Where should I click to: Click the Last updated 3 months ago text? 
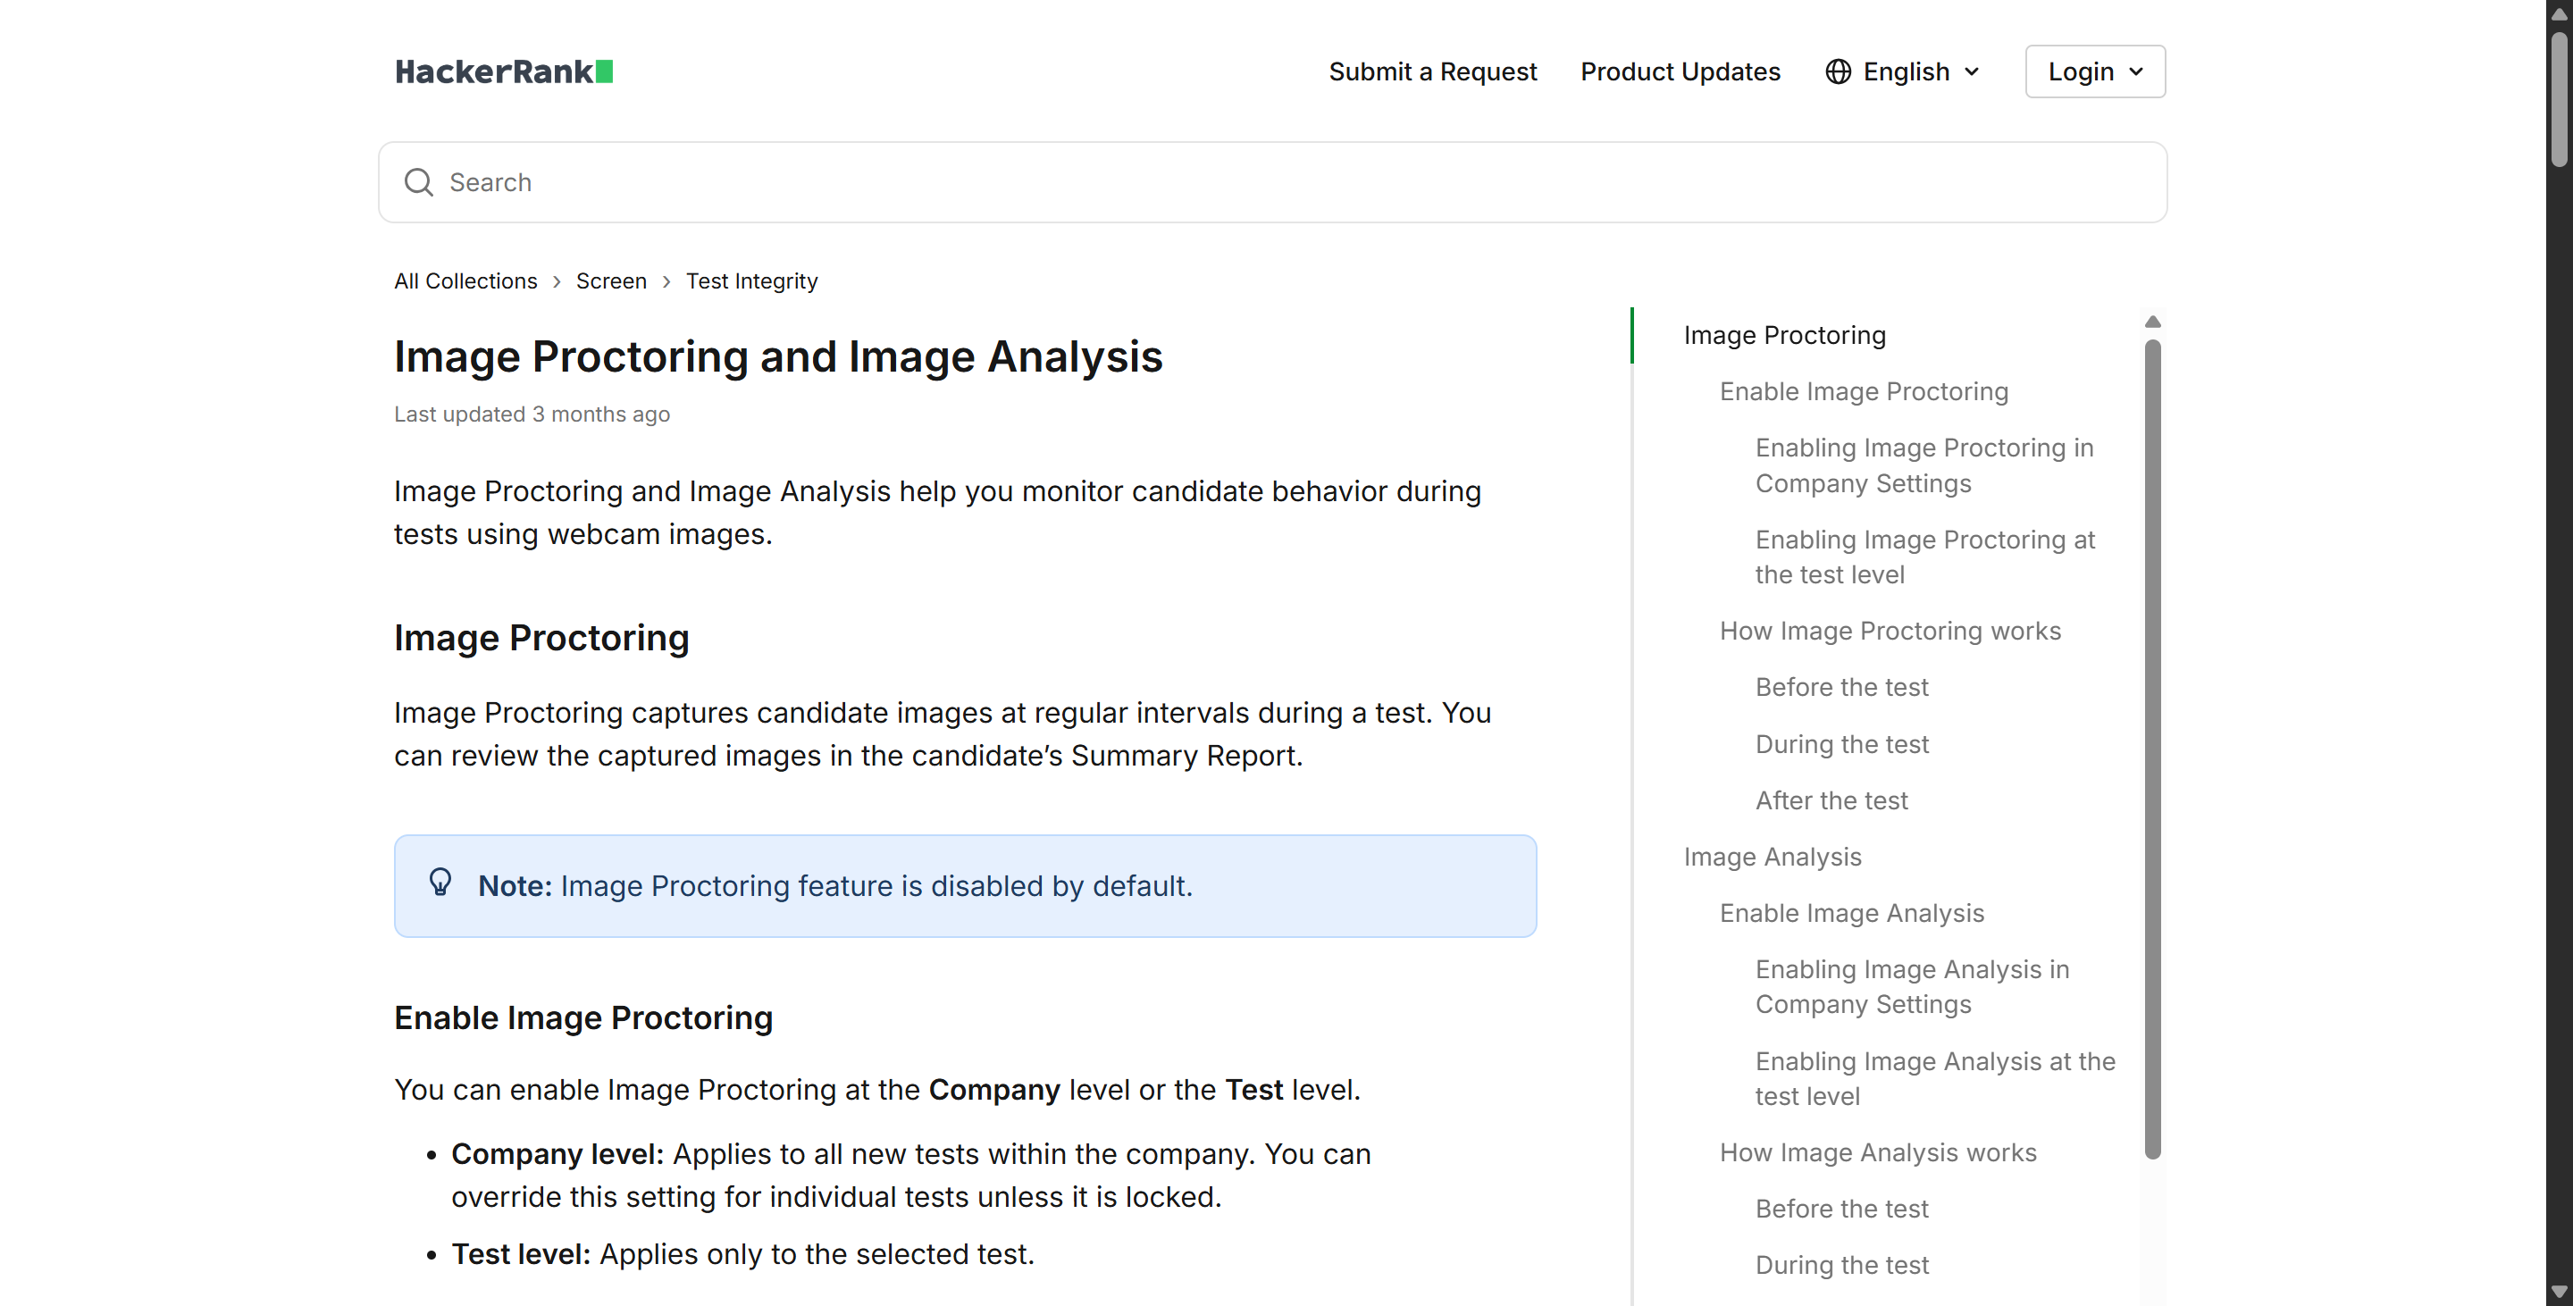(x=532, y=414)
